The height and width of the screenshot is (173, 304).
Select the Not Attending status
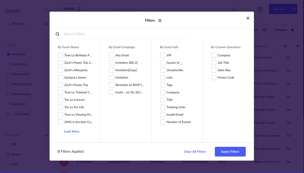point(8,94)
